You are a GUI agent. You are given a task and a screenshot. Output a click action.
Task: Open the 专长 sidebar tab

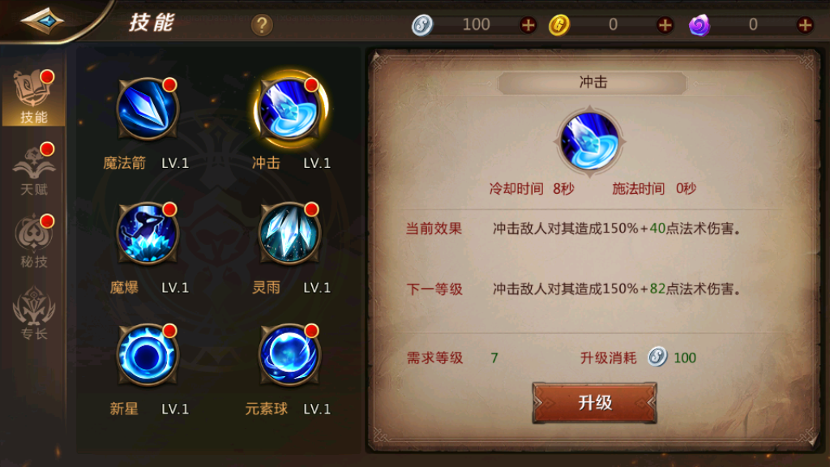(x=34, y=314)
